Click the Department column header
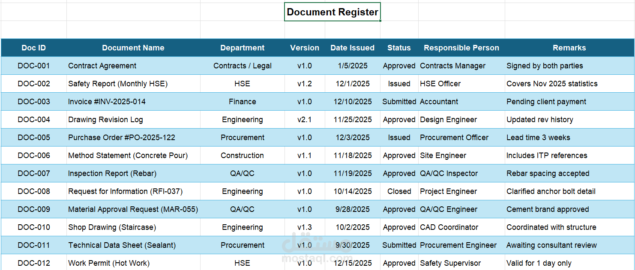635x270 pixels. (243, 48)
